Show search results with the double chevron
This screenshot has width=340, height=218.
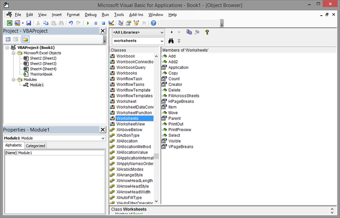(179, 41)
